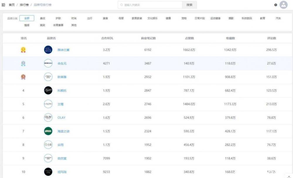Screen dimensions: 293x178
Task: Click the OLAY brand logo
Action: tap(48, 118)
